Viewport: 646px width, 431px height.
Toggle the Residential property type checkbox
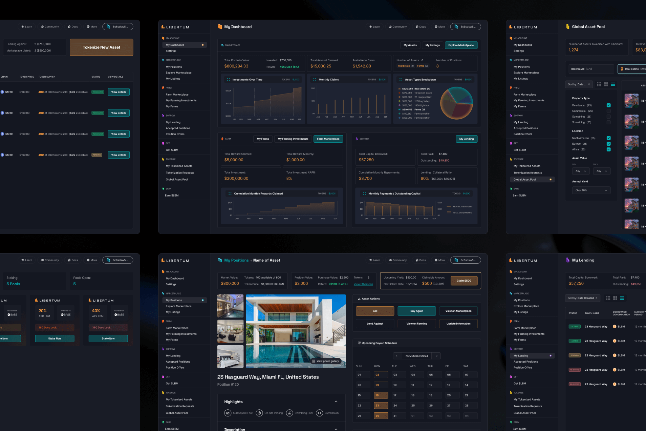coord(608,105)
